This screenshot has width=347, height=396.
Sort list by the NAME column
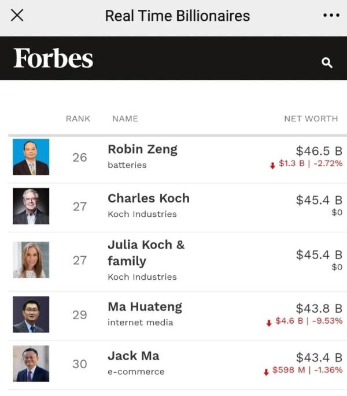pyautogui.click(x=125, y=119)
